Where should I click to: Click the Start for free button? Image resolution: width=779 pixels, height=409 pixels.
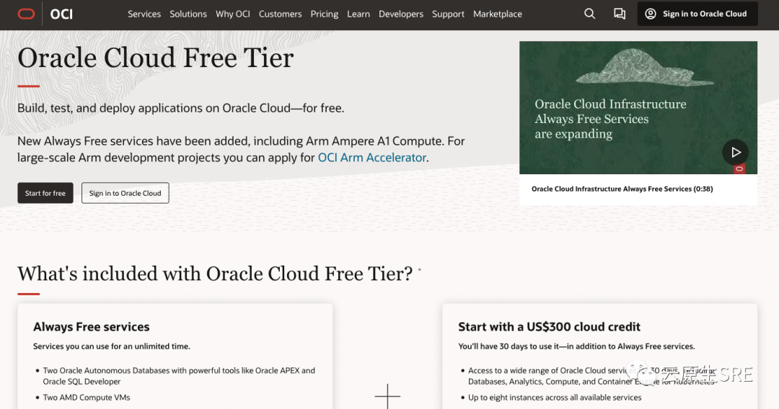[45, 193]
